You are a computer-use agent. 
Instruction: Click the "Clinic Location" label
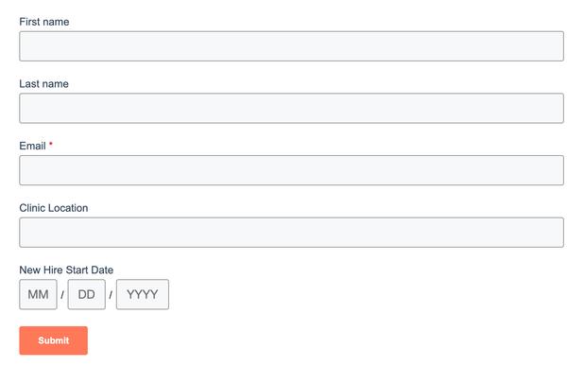coord(54,208)
